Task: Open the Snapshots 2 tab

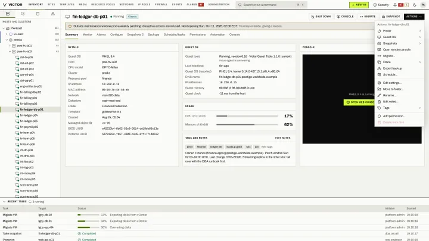Action: [x=135, y=35]
